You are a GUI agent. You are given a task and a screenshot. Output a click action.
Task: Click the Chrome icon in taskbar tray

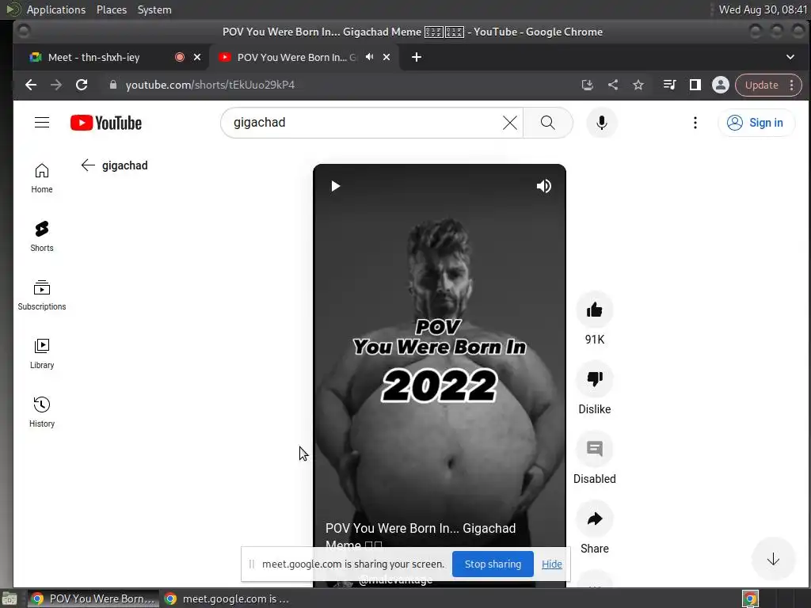point(750,598)
